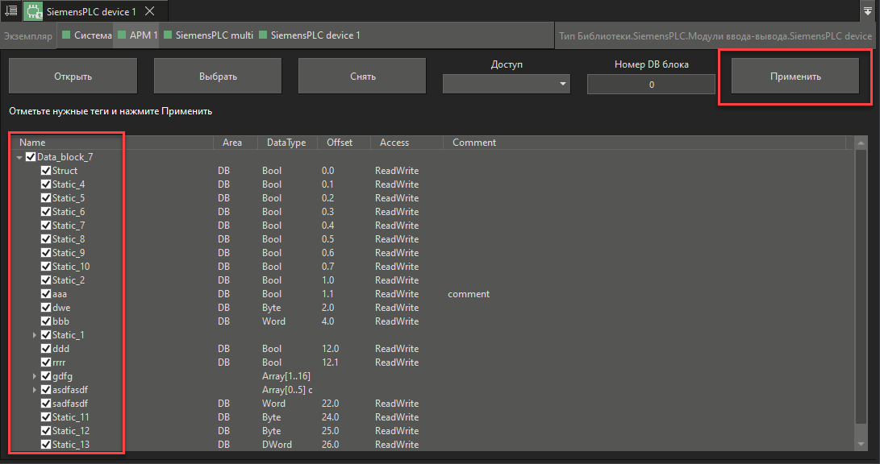Screen dimensions: 880x464
Task: Close the SiemensPLC device 1 tab
Action: point(150,11)
